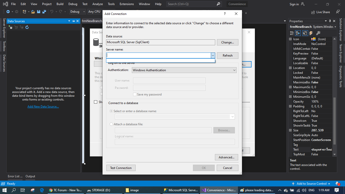345x194 pixels.
Task: Click the Save All toolbar icon
Action: 44,12
